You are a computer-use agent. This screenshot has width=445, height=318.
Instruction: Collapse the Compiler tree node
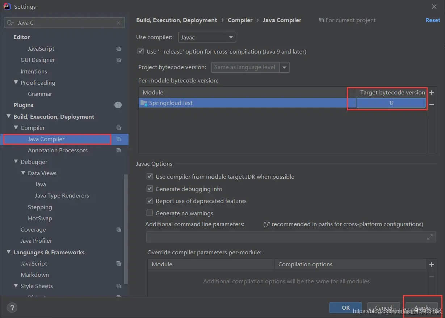click(x=16, y=128)
